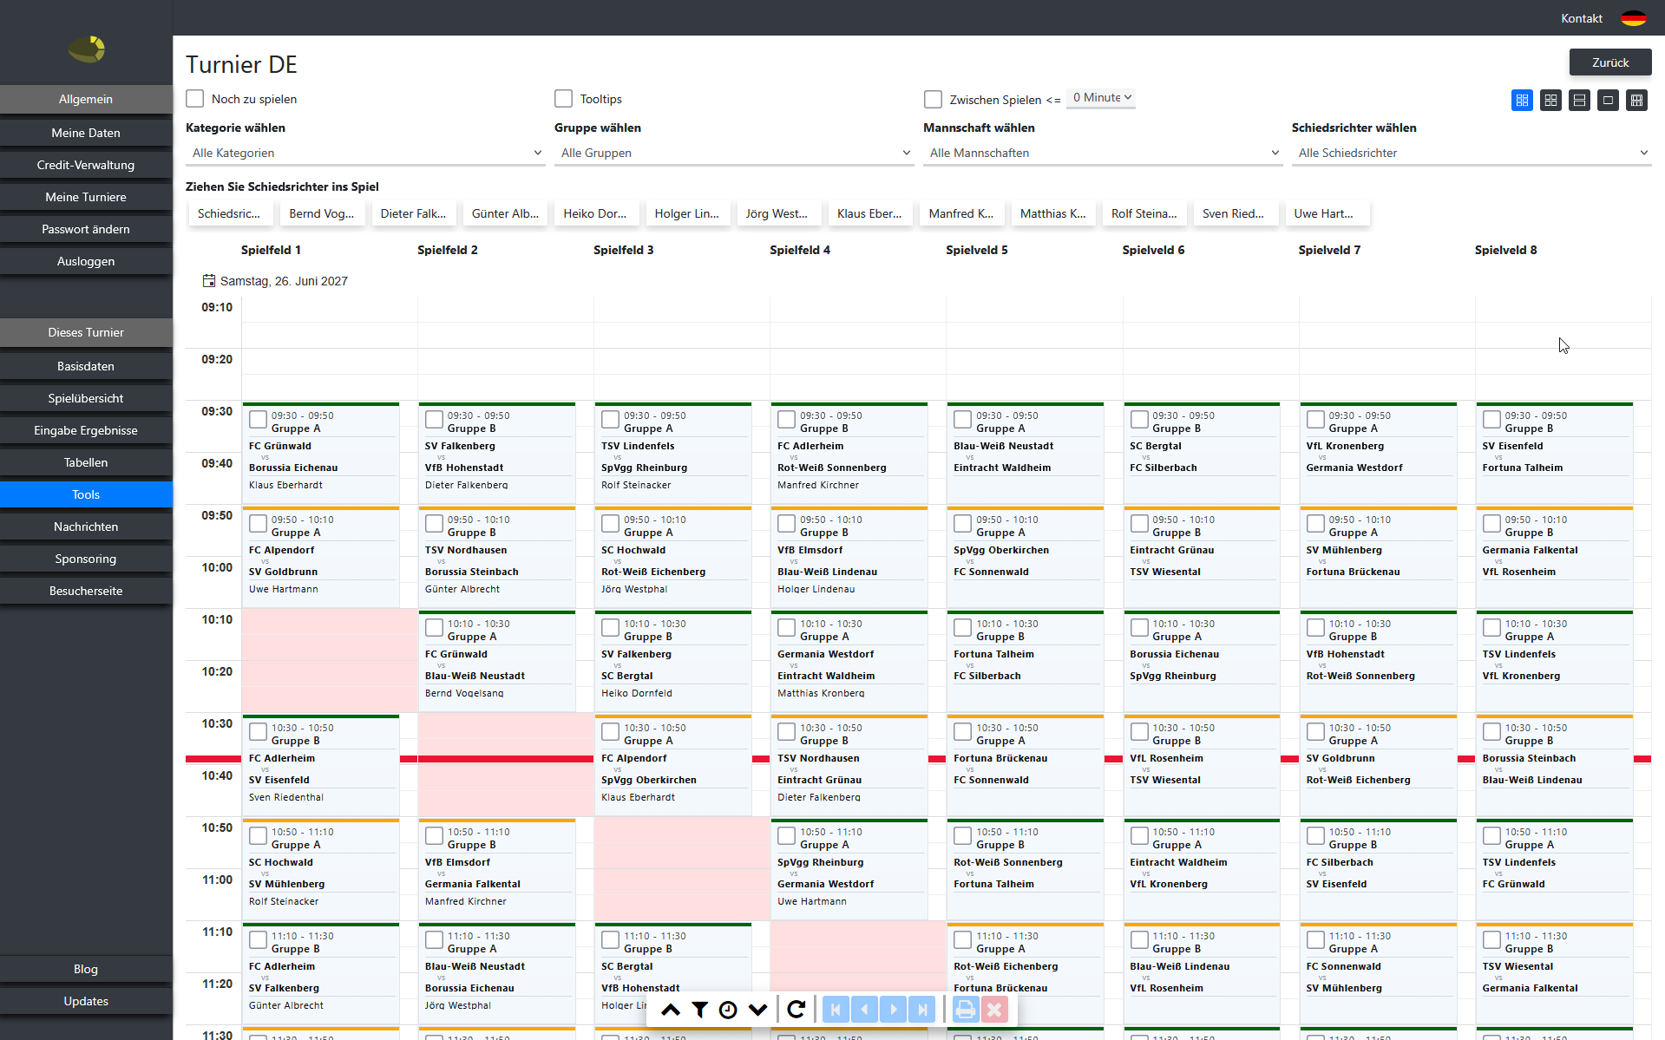The height and width of the screenshot is (1040, 1665).
Task: Click the red X icon in toolbar
Action: click(994, 1010)
